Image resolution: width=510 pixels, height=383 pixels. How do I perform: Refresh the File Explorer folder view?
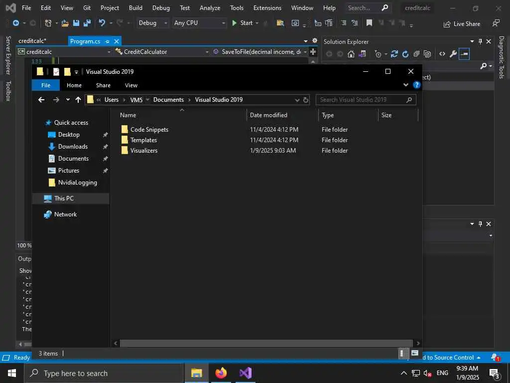pyautogui.click(x=306, y=100)
